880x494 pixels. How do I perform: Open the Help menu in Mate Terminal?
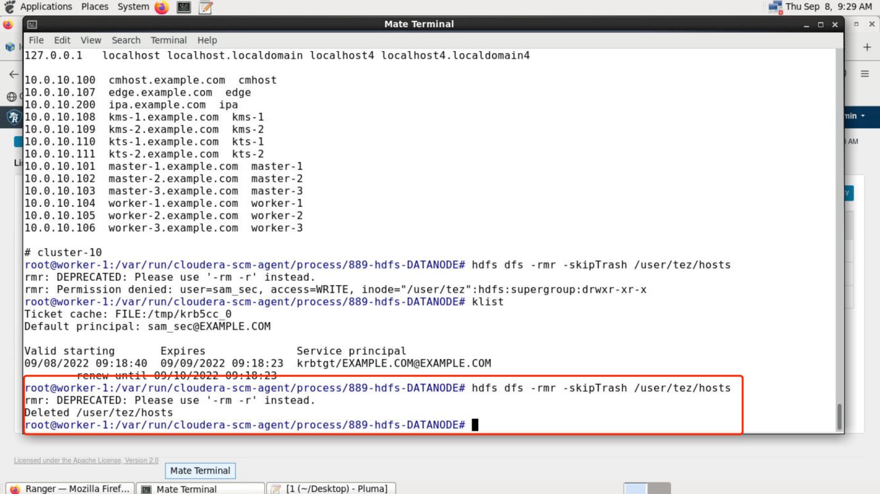207,40
